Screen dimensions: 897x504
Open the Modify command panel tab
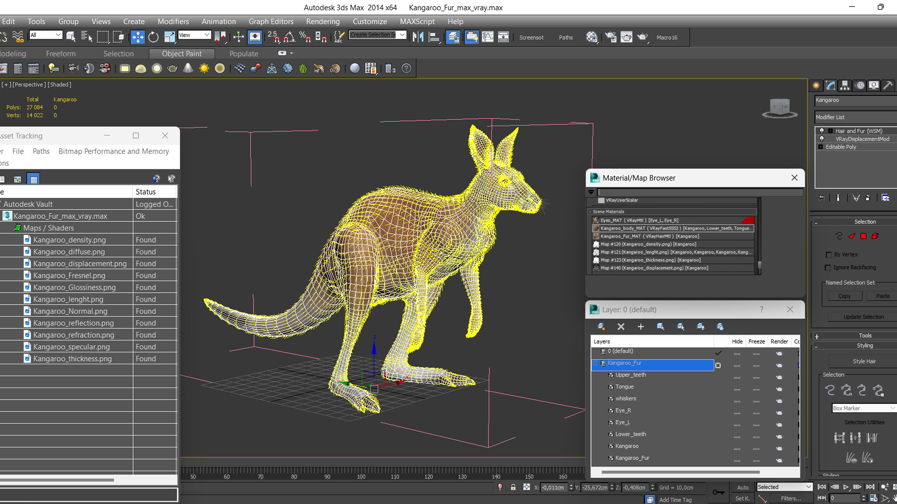point(831,85)
